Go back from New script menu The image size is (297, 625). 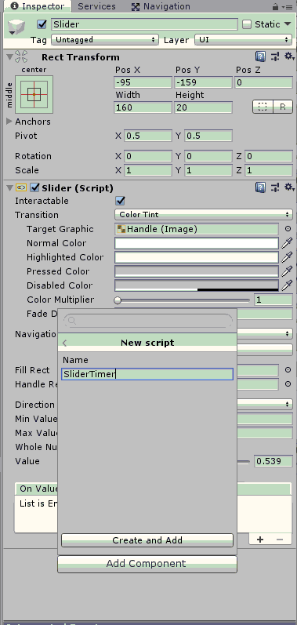click(65, 343)
